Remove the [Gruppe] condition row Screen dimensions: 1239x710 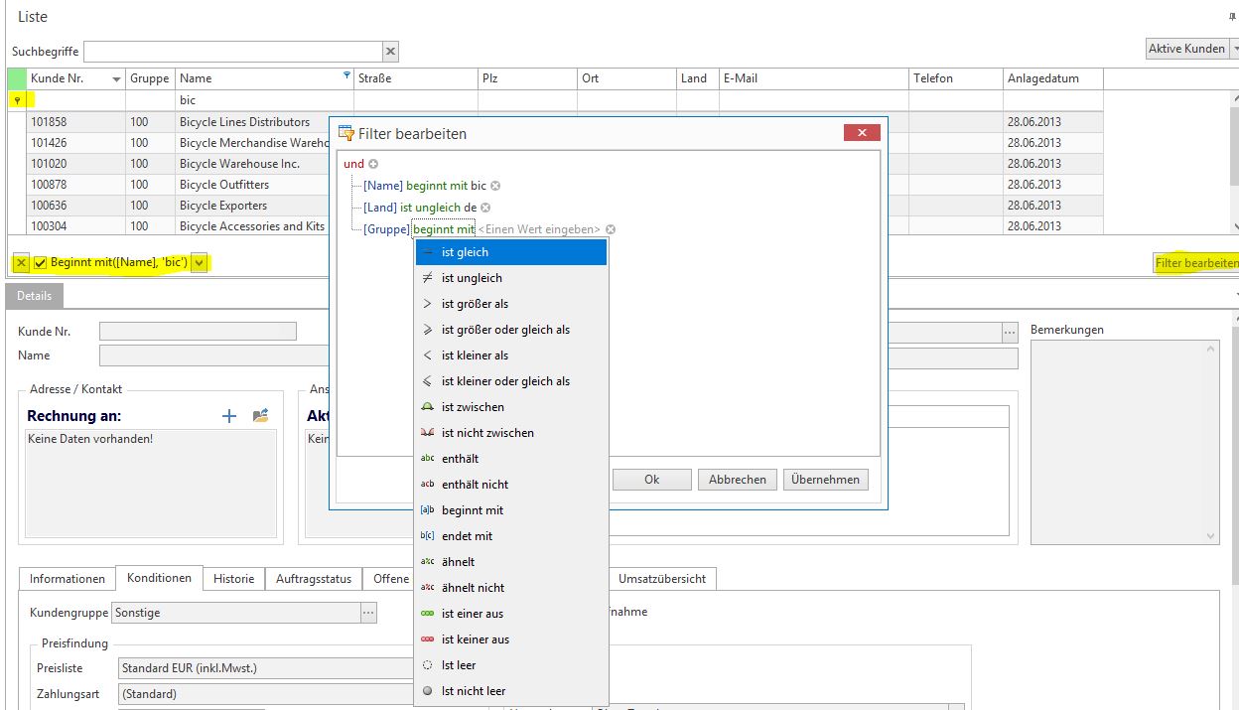pyautogui.click(x=611, y=229)
